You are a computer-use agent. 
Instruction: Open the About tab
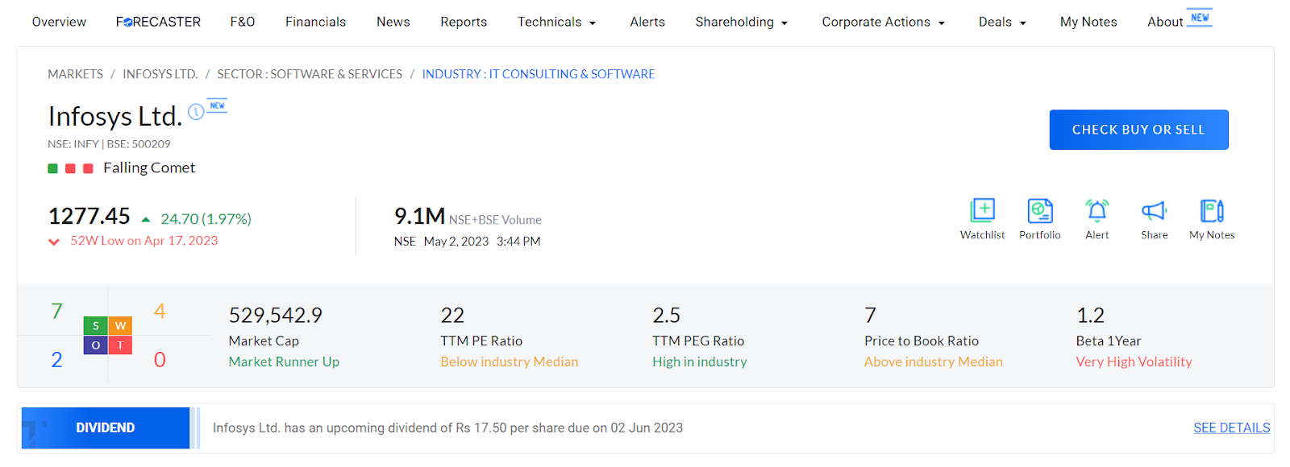click(1165, 22)
